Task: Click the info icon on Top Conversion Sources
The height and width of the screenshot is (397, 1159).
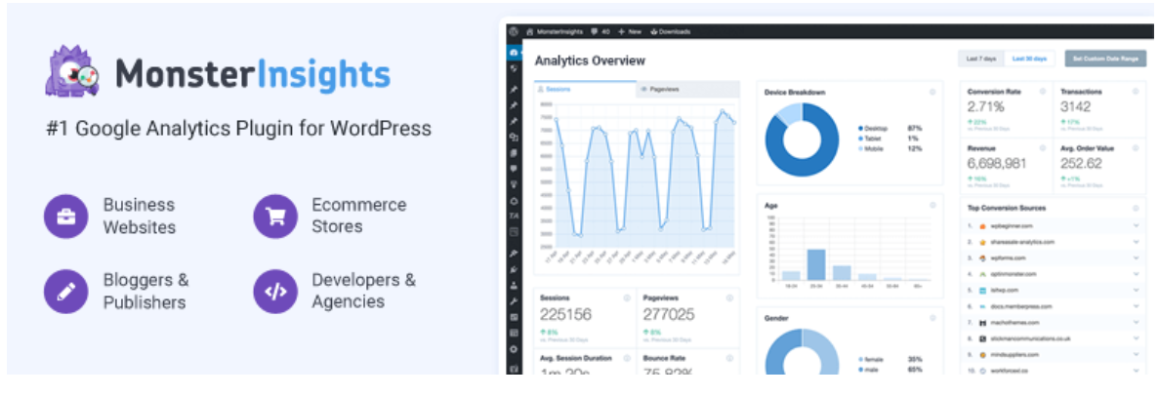Action: point(1136,208)
